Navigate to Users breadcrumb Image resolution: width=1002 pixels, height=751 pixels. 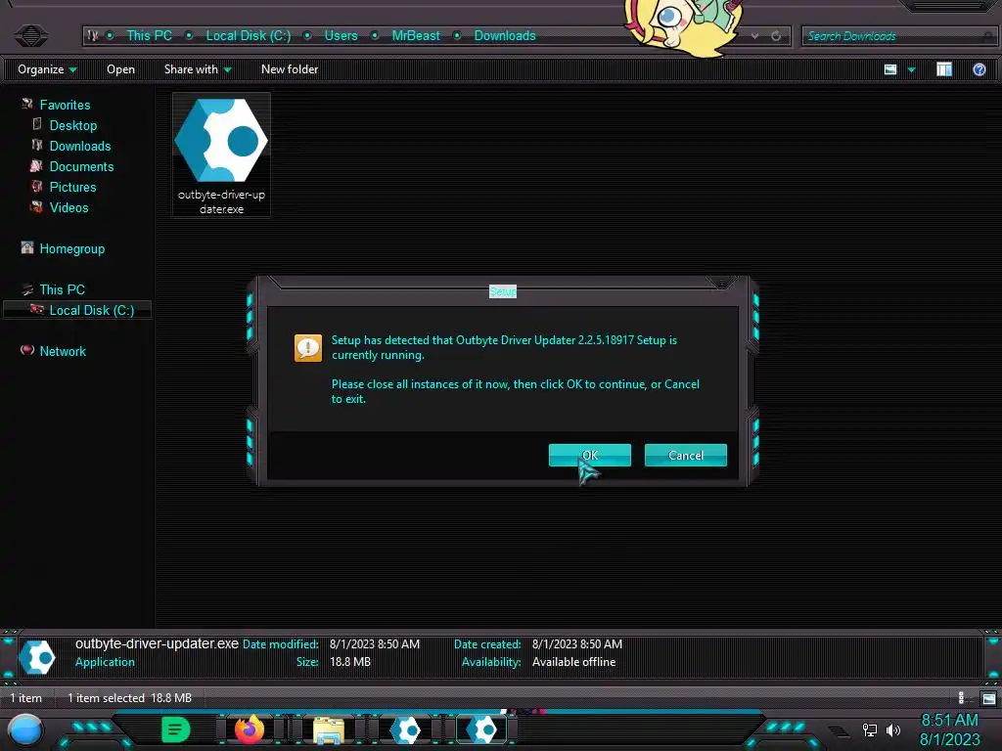(341, 36)
